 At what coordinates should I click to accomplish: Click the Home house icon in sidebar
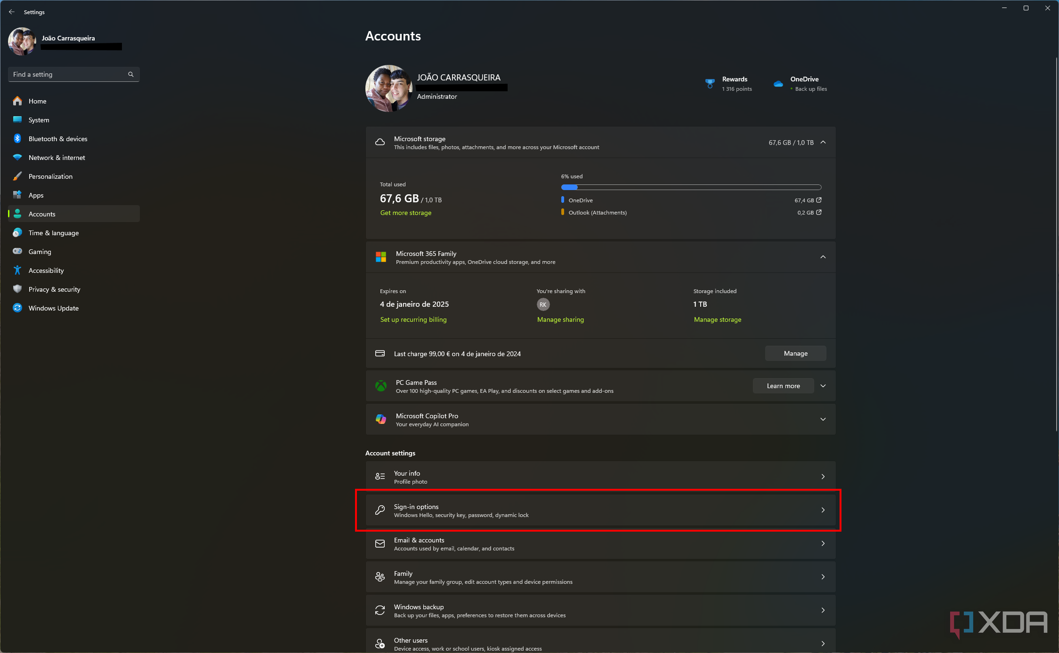(x=17, y=101)
